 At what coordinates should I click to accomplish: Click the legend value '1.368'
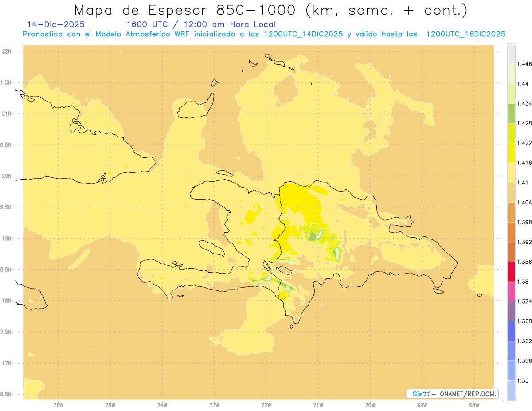tap(524, 321)
